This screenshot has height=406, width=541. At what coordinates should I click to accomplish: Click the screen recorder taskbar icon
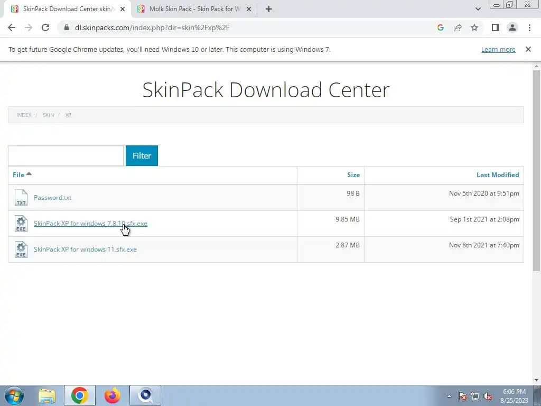pyautogui.click(x=145, y=395)
